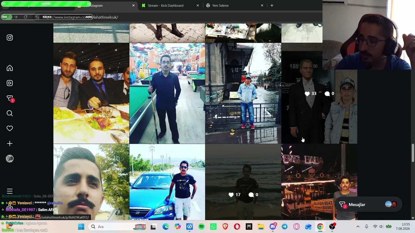
Task: Open the close-up mustache selfie post
Action: coord(91,182)
